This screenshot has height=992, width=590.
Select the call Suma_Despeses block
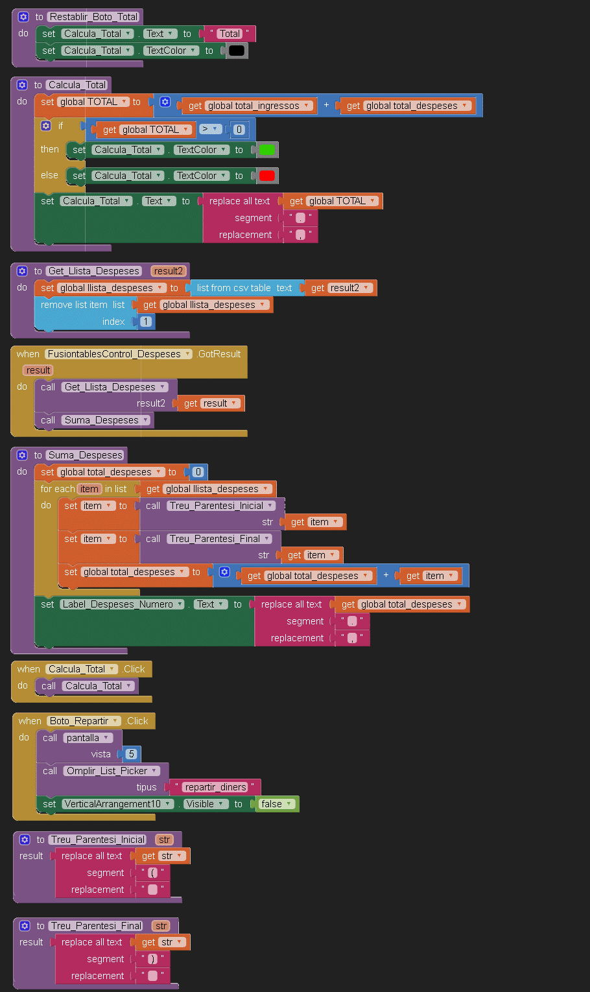pos(47,420)
